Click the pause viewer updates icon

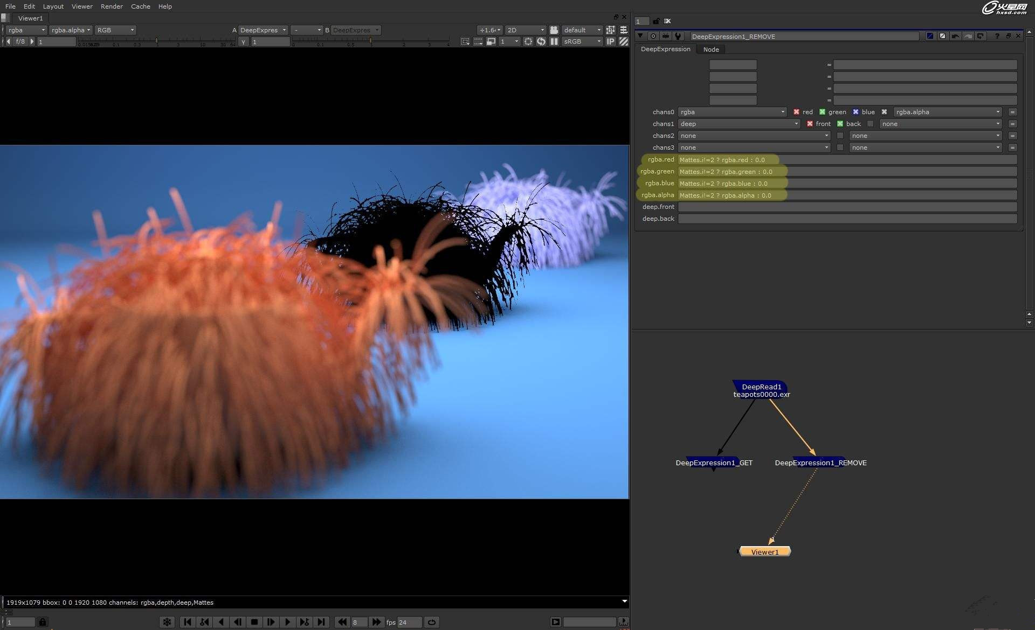coord(554,41)
